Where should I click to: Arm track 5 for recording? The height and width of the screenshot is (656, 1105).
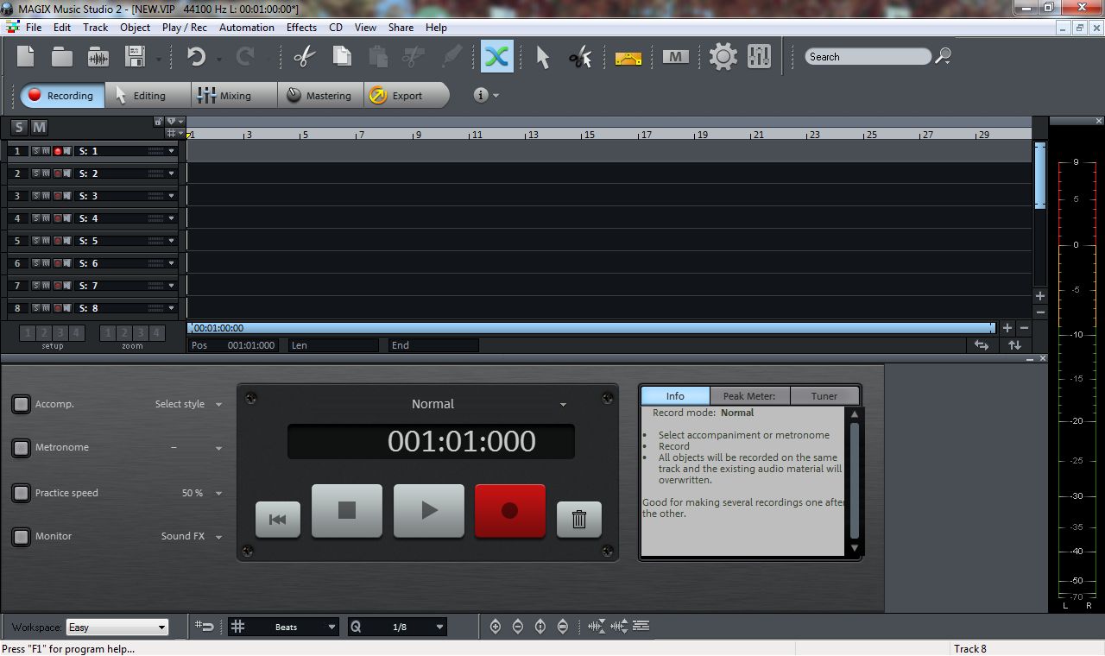pos(58,241)
